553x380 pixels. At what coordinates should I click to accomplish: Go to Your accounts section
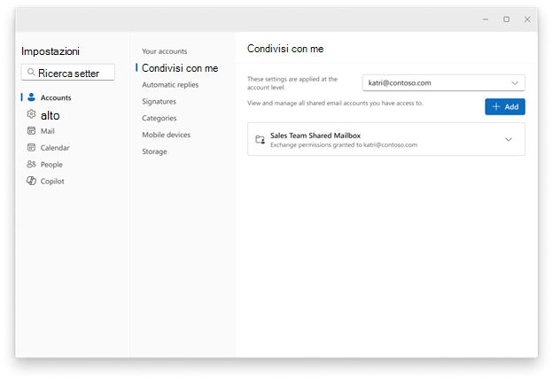coord(164,51)
